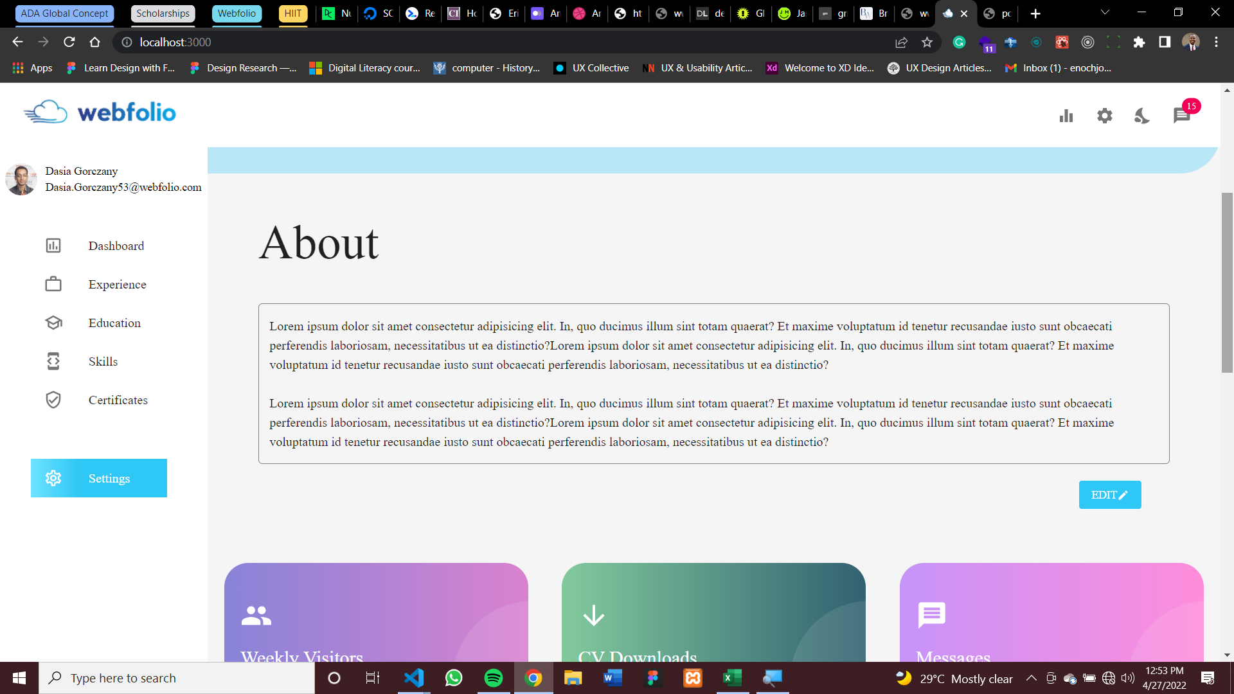Image resolution: width=1234 pixels, height=694 pixels.
Task: Click the settings gear icon in header
Action: (1104, 116)
